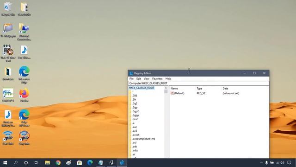Open taskbar Search magnifier
The image size is (296, 167).
coord(16,163)
